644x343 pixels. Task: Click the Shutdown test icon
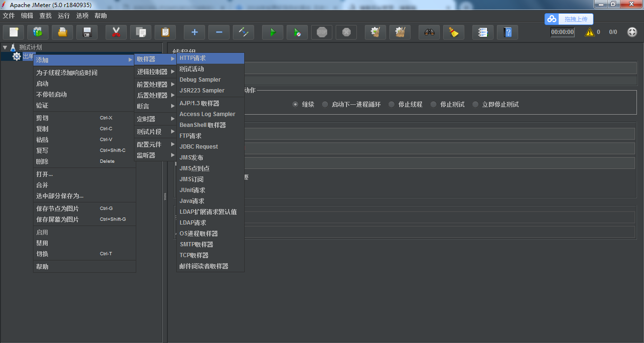point(346,32)
